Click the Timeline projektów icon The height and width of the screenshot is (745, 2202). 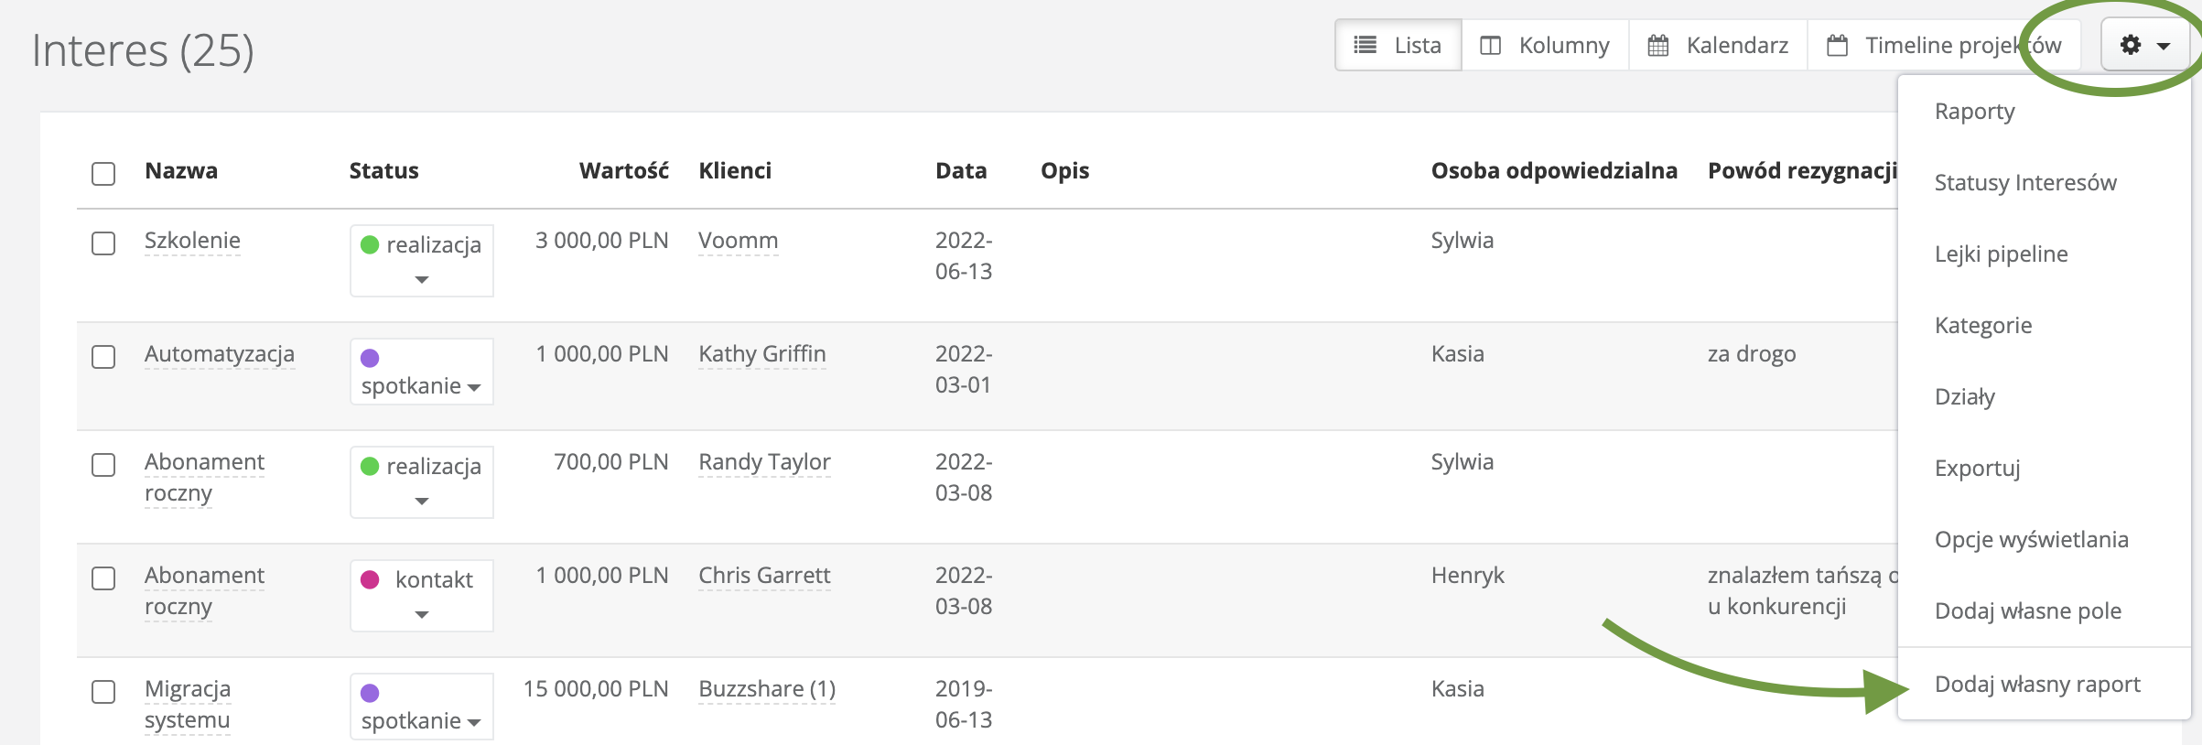(x=1837, y=45)
